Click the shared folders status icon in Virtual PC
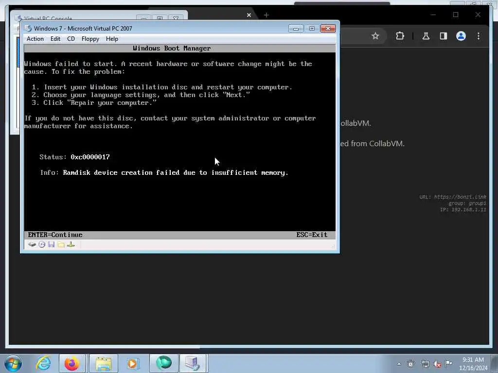This screenshot has width=498, height=373. [x=61, y=245]
